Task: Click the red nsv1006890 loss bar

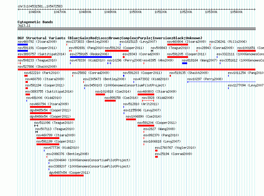Action: [x=131, y=119]
